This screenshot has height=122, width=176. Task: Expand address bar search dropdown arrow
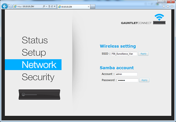point(46,6)
